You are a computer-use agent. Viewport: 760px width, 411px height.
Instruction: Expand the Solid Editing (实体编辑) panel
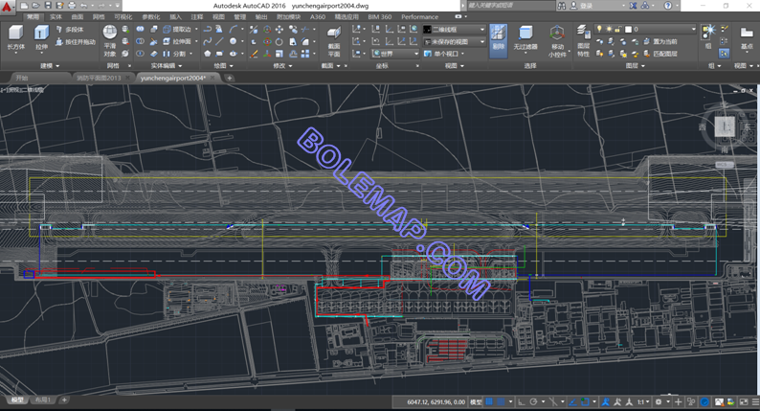167,65
